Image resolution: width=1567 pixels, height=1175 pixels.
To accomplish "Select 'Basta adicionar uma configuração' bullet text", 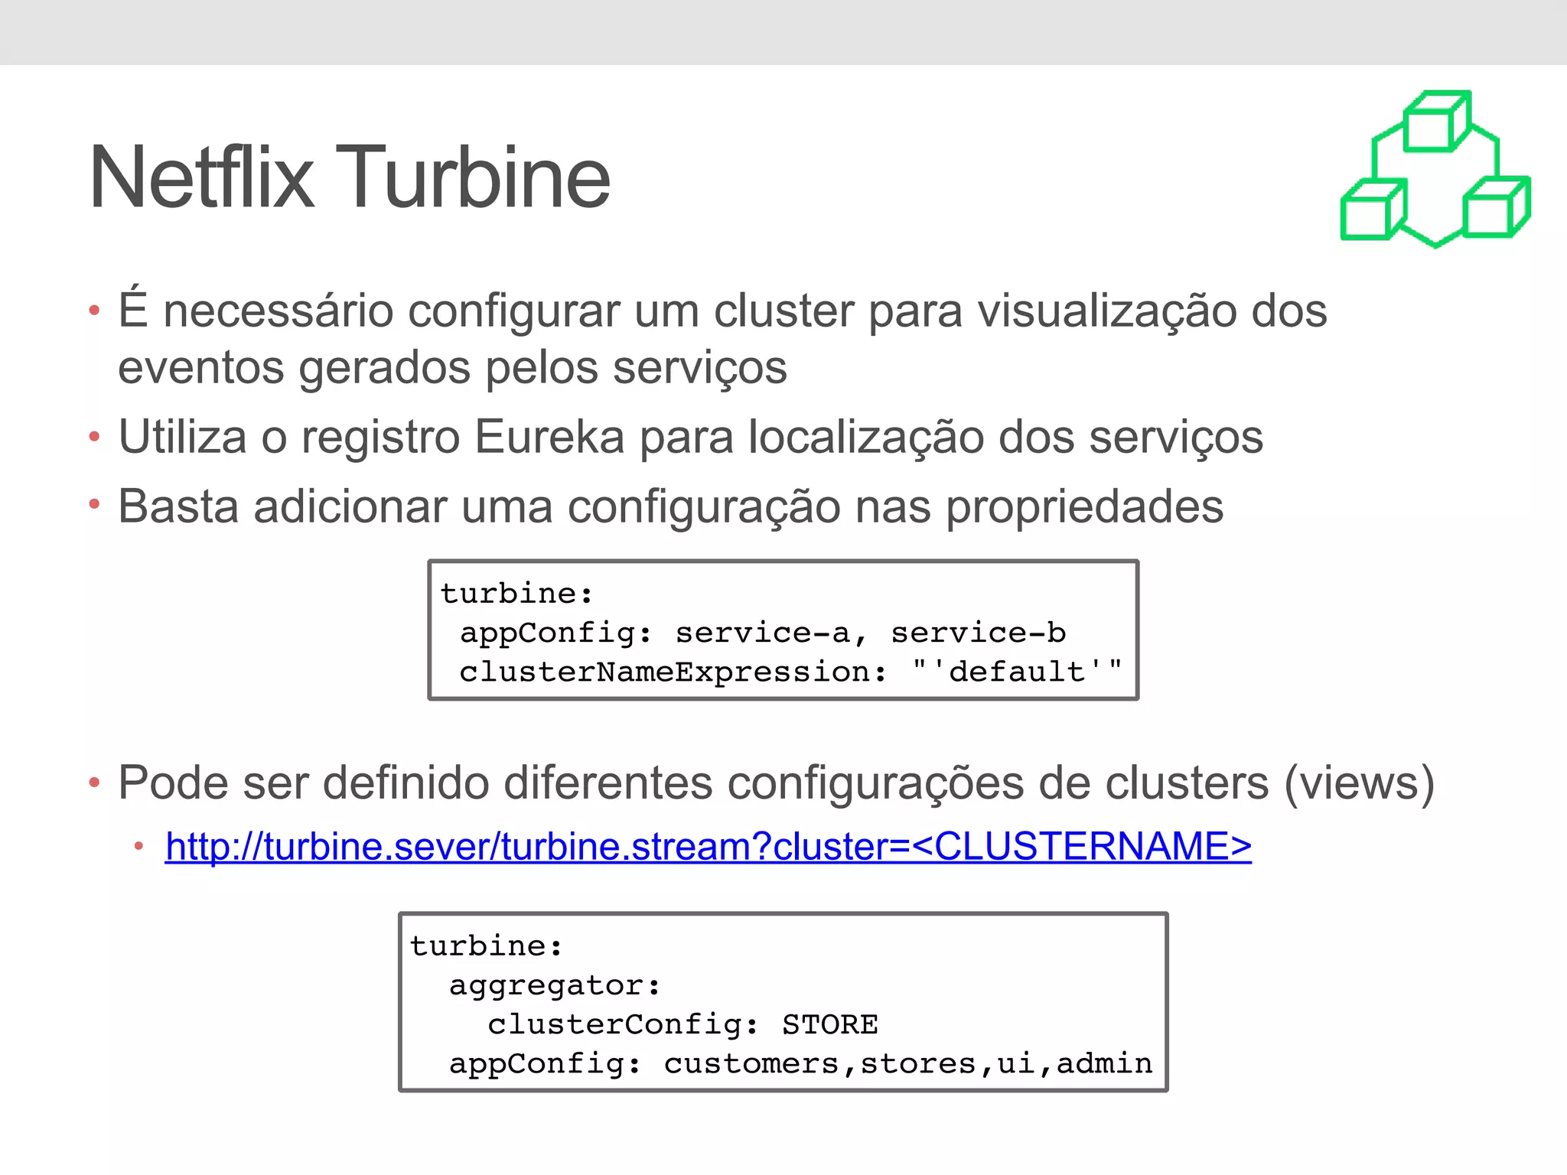I will [x=670, y=506].
